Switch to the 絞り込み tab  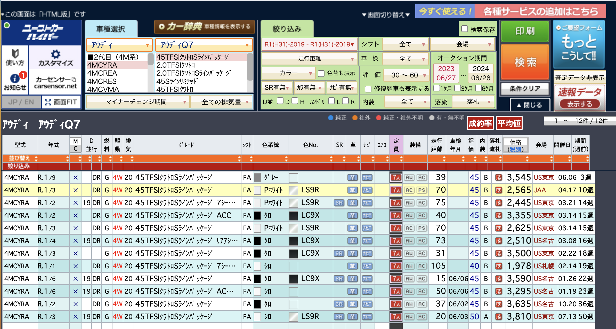(287, 29)
